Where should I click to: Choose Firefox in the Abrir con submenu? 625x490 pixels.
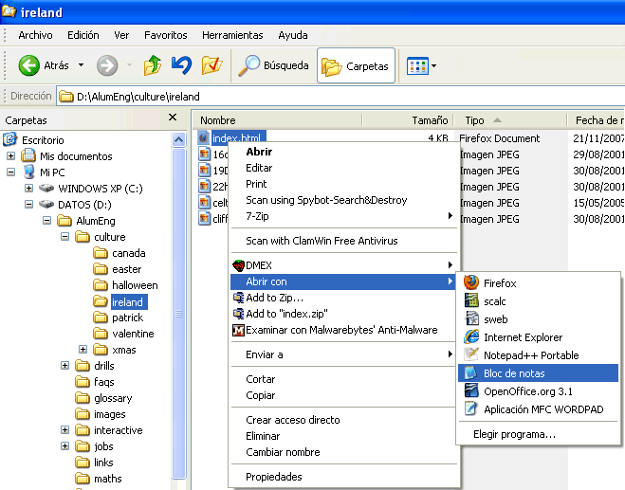499,282
